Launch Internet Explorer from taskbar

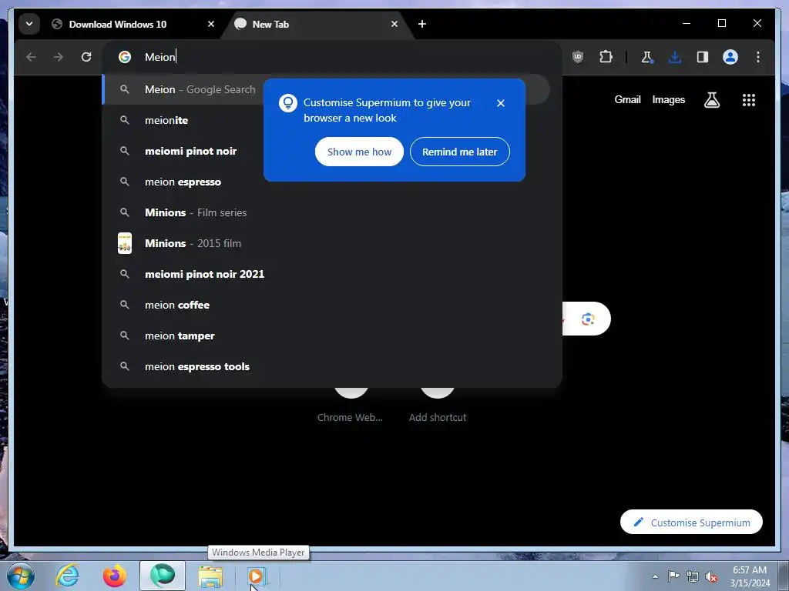click(x=68, y=576)
